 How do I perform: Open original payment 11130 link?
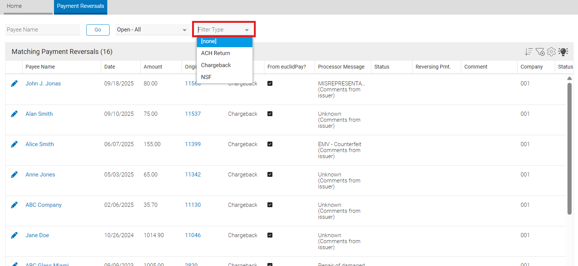(193, 205)
